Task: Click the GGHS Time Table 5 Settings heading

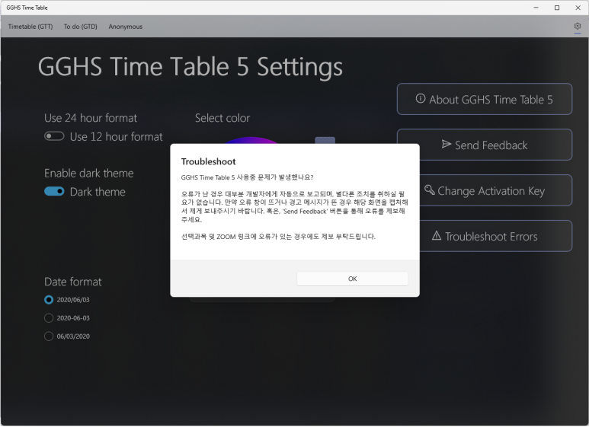Action: point(190,67)
